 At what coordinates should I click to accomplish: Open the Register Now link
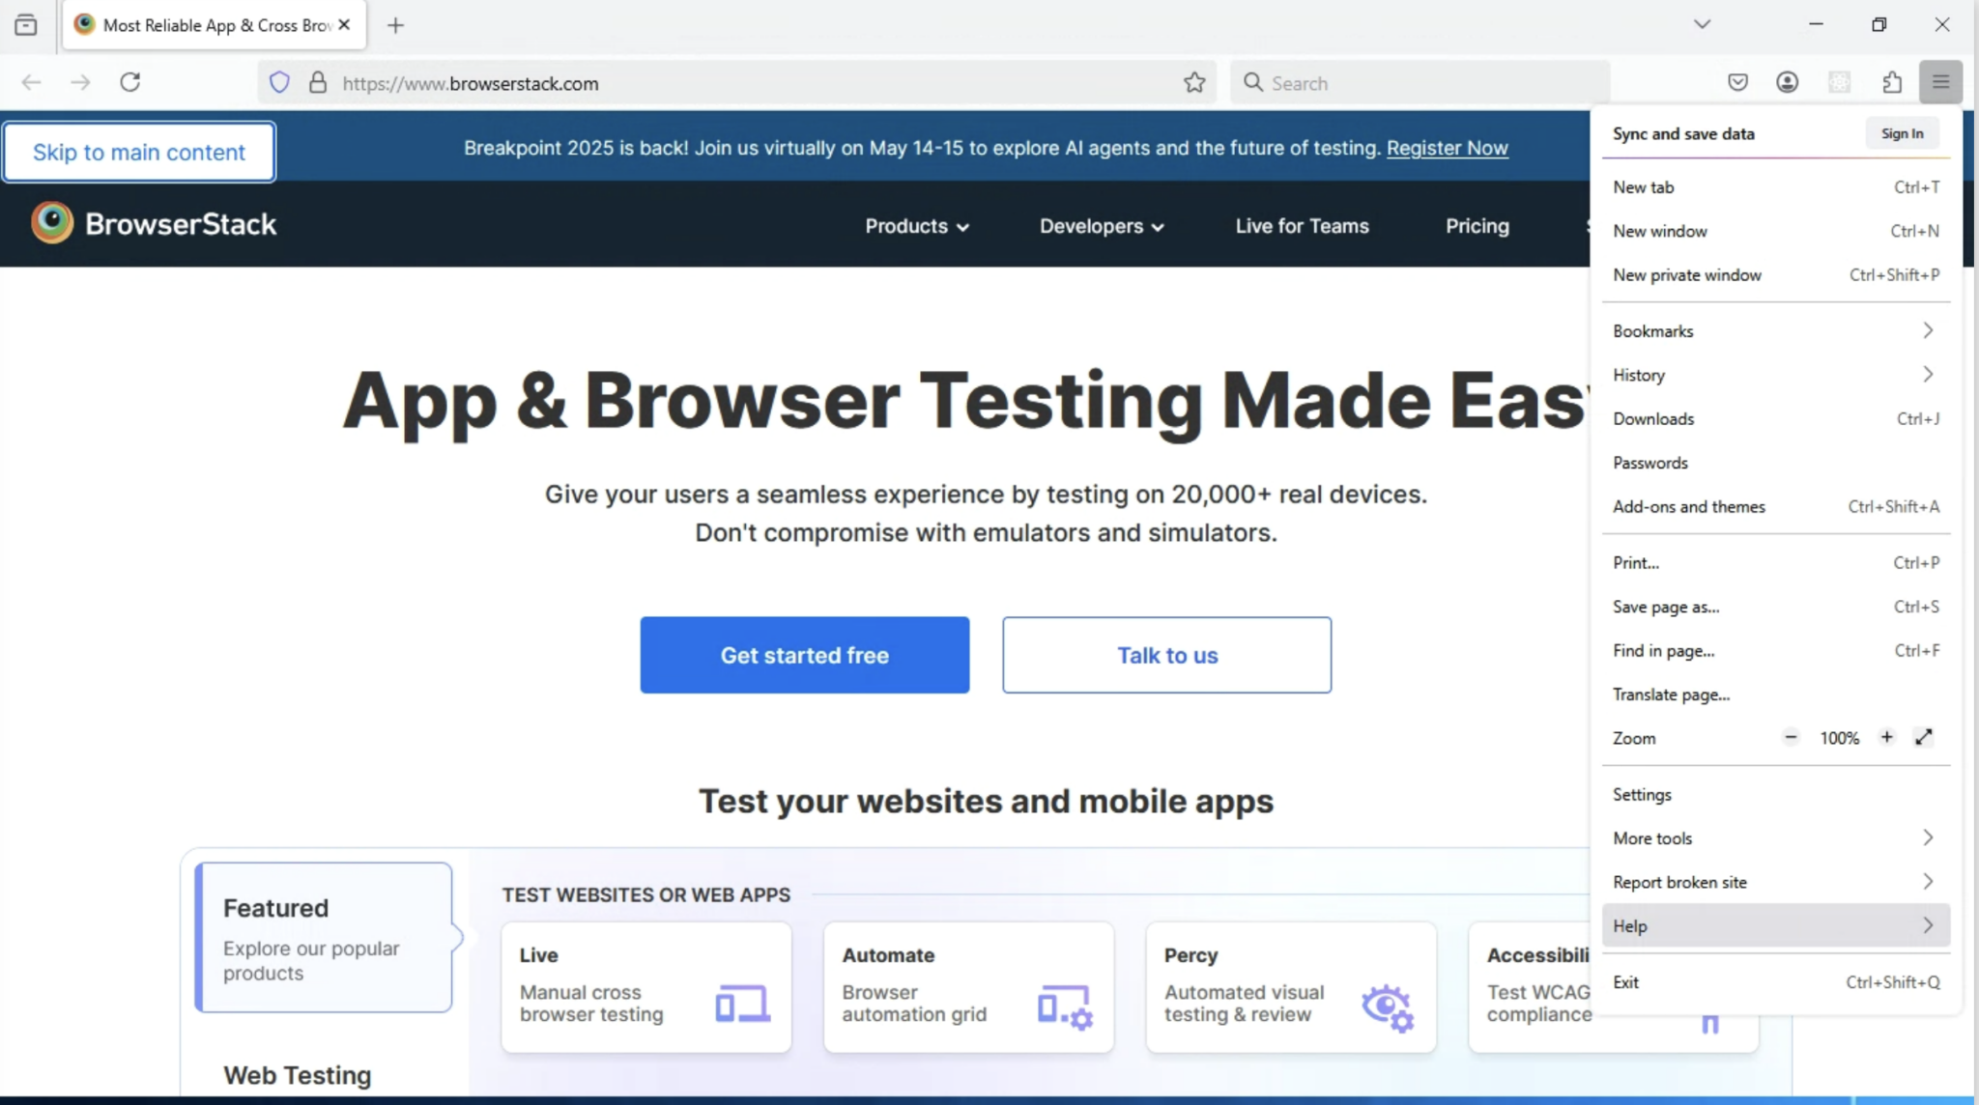pos(1447,148)
